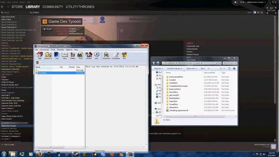Viewport: 279px width, 157px height.
Task: Open the Tools menu in WinRAR
Action: [x=53, y=50]
